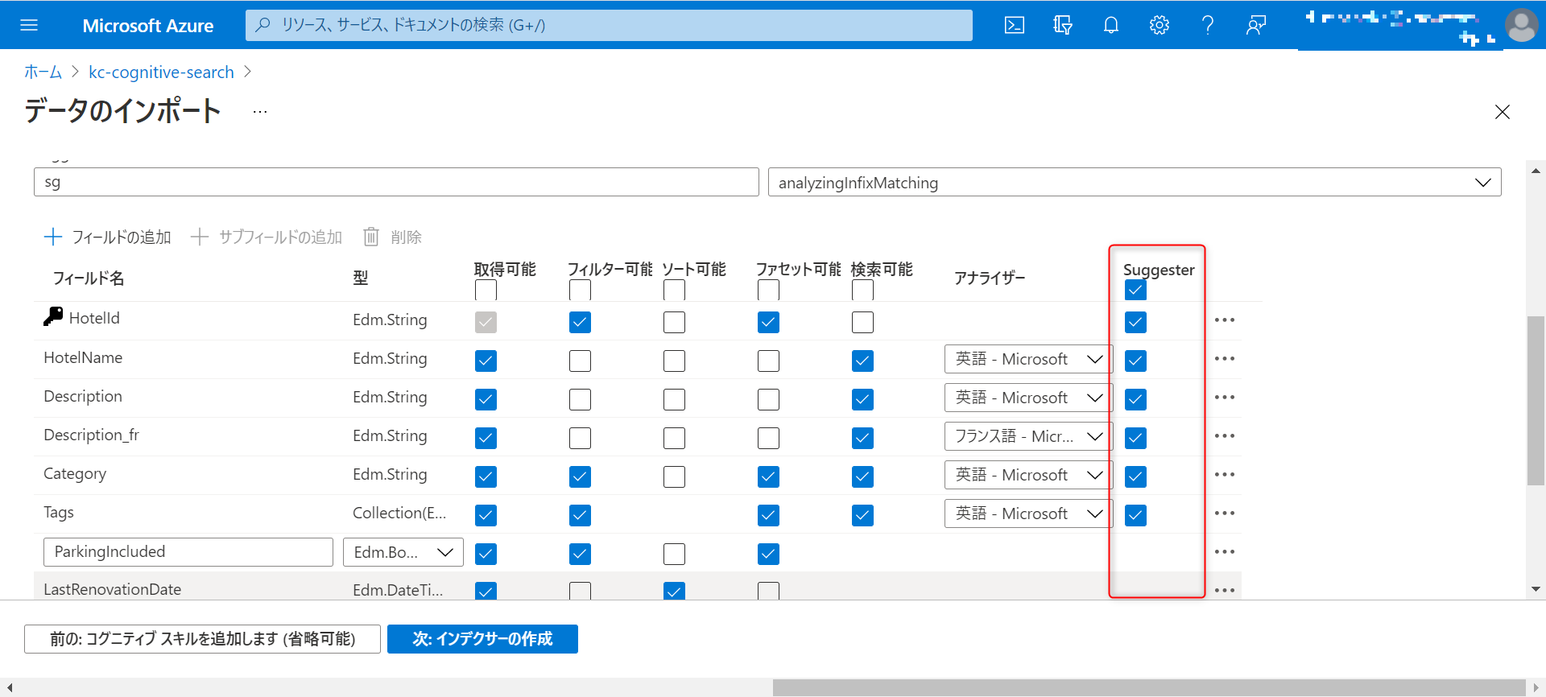Open the row options menu for Description_fr
Viewport: 1546px width, 697px height.
1225,436
